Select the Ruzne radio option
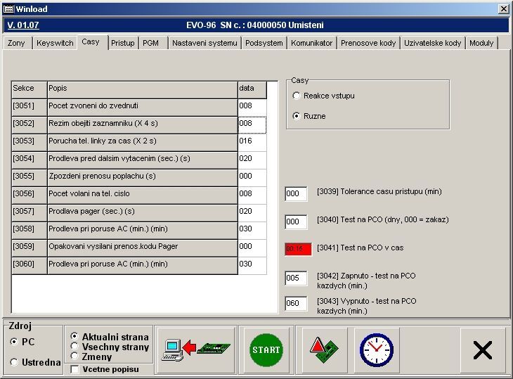The width and height of the screenshot is (513, 379). 297,116
